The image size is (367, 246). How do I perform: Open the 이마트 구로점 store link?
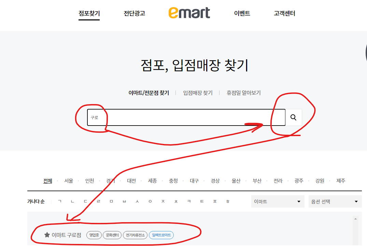(67, 235)
